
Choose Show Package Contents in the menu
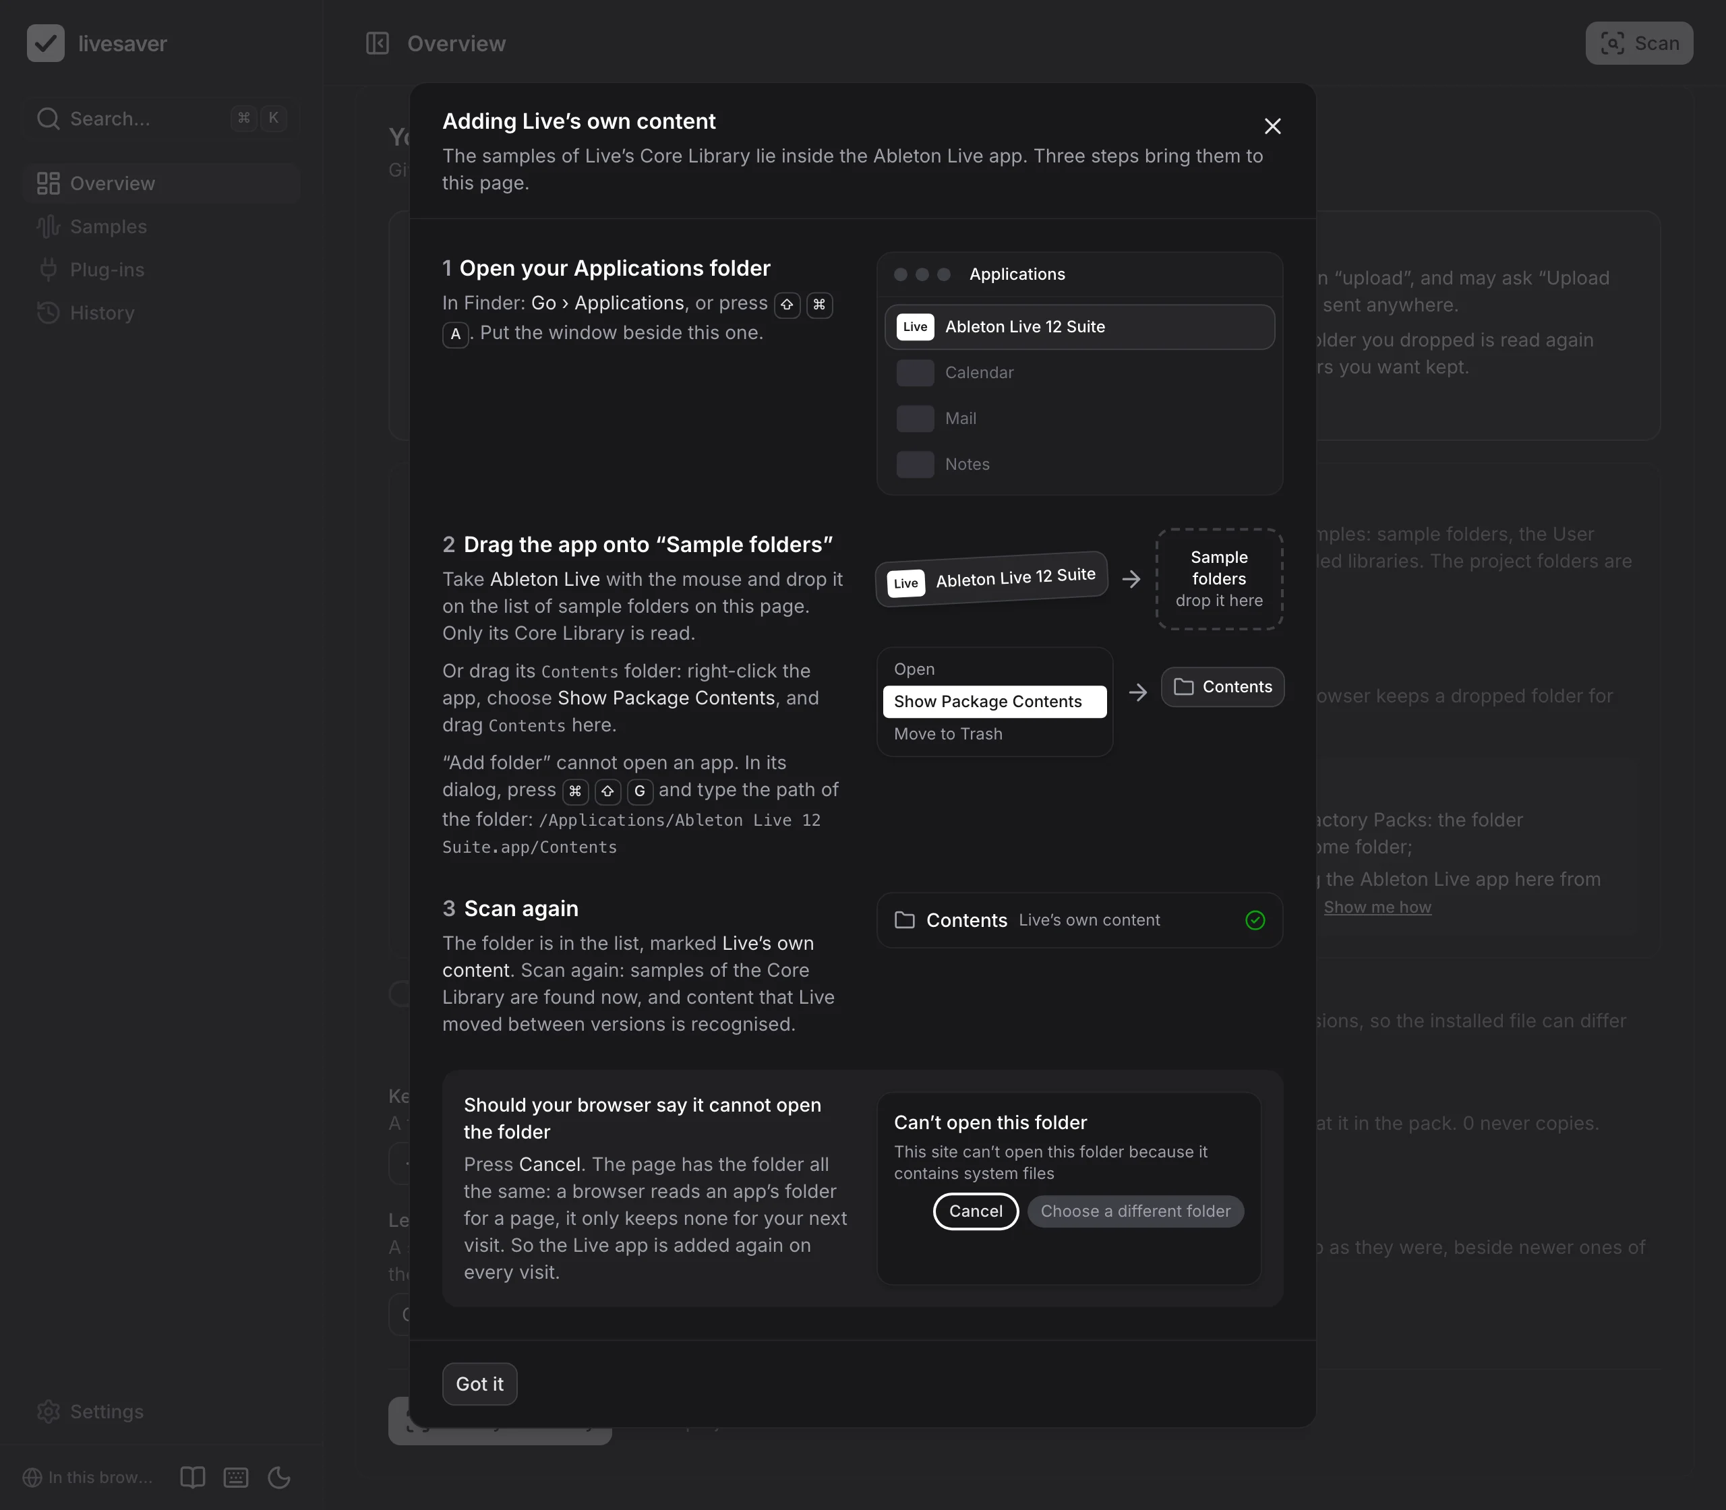pos(994,702)
